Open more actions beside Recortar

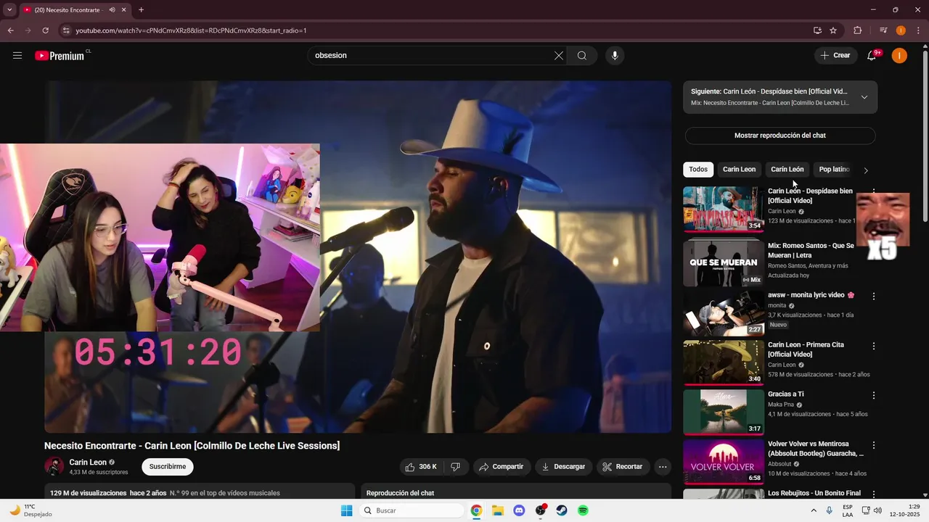[x=663, y=467]
